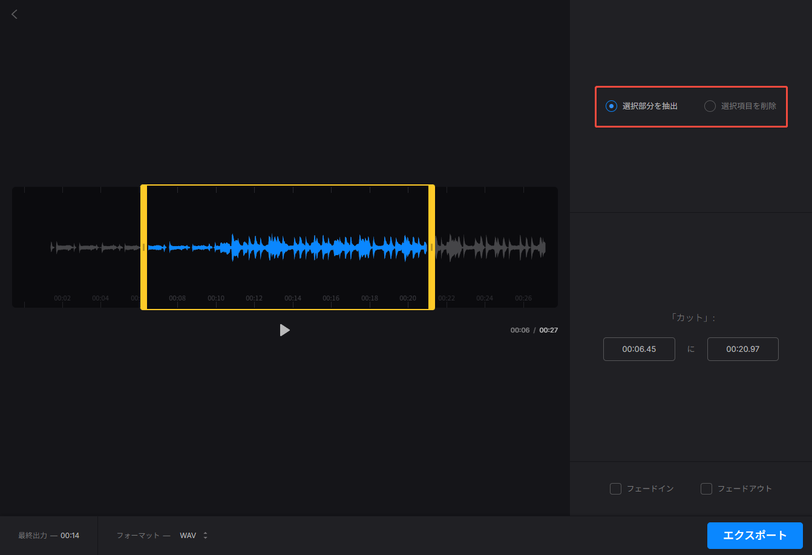Click the 00:24 mark on the timeline
The image size is (812, 555).
click(x=485, y=298)
